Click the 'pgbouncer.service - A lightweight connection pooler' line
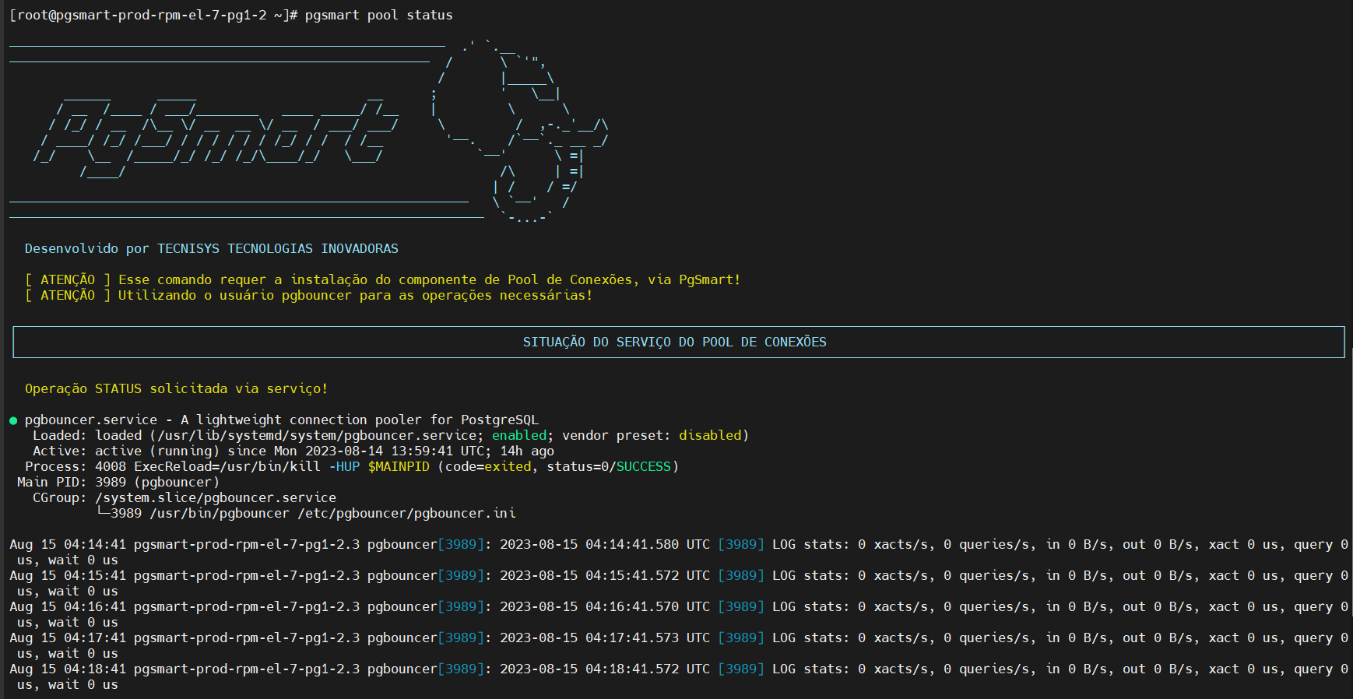The width and height of the screenshot is (1353, 699). pyautogui.click(x=281, y=420)
